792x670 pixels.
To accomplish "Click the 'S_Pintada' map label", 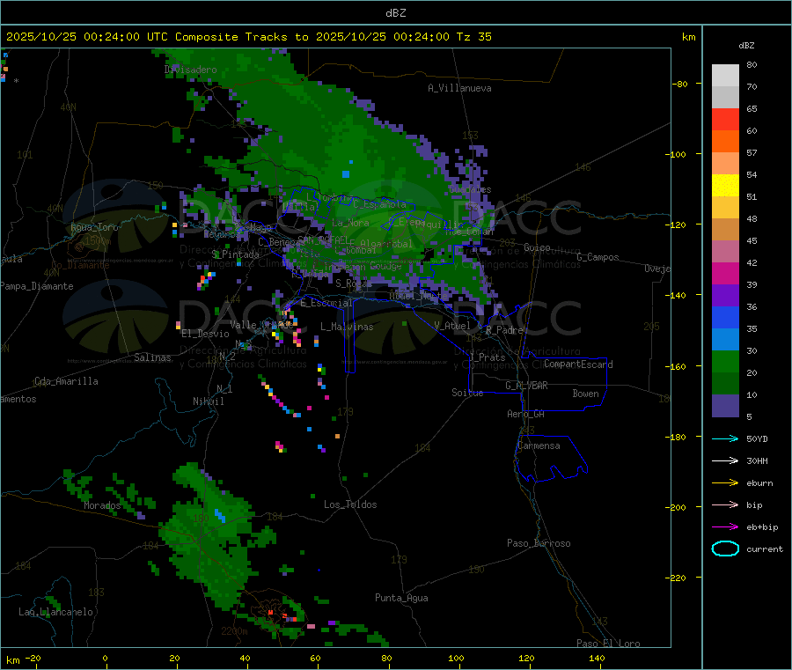I will click(235, 254).
